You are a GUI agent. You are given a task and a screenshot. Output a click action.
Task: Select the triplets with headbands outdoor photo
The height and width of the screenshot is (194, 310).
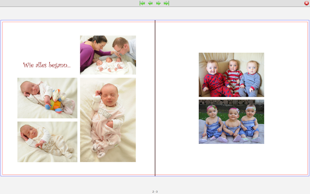click(x=231, y=121)
